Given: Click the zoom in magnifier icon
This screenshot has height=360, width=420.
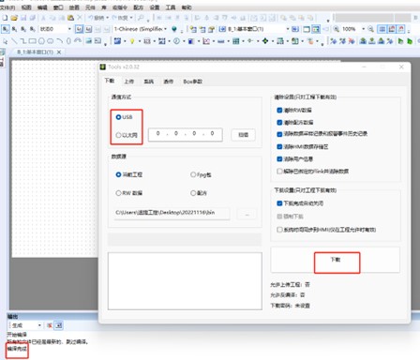Looking at the screenshot, I should [x=337, y=29].
